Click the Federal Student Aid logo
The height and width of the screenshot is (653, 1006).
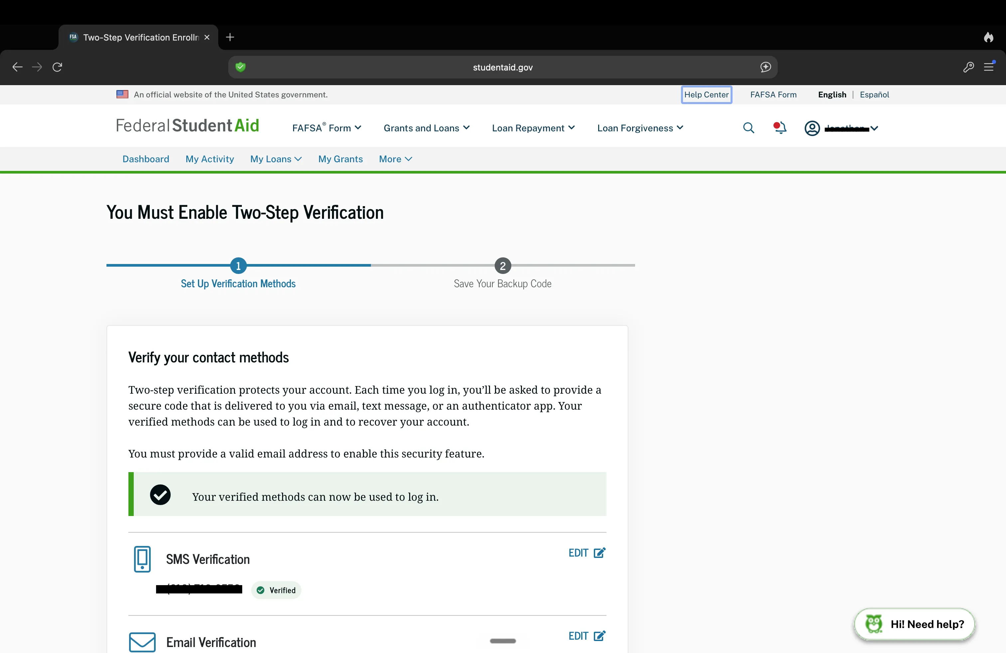coord(187,125)
